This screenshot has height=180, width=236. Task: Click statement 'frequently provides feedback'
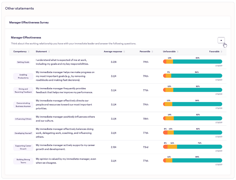(64, 90)
